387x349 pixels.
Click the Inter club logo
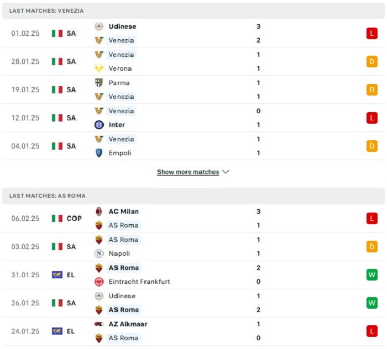point(99,125)
